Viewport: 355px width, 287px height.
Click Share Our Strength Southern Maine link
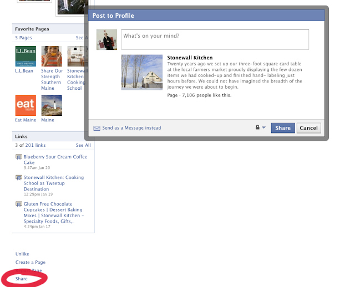(x=52, y=79)
